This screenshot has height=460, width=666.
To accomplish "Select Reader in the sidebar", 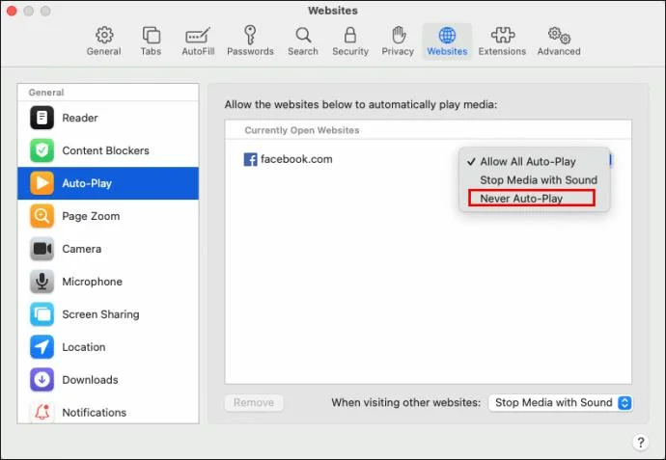I will (108, 118).
